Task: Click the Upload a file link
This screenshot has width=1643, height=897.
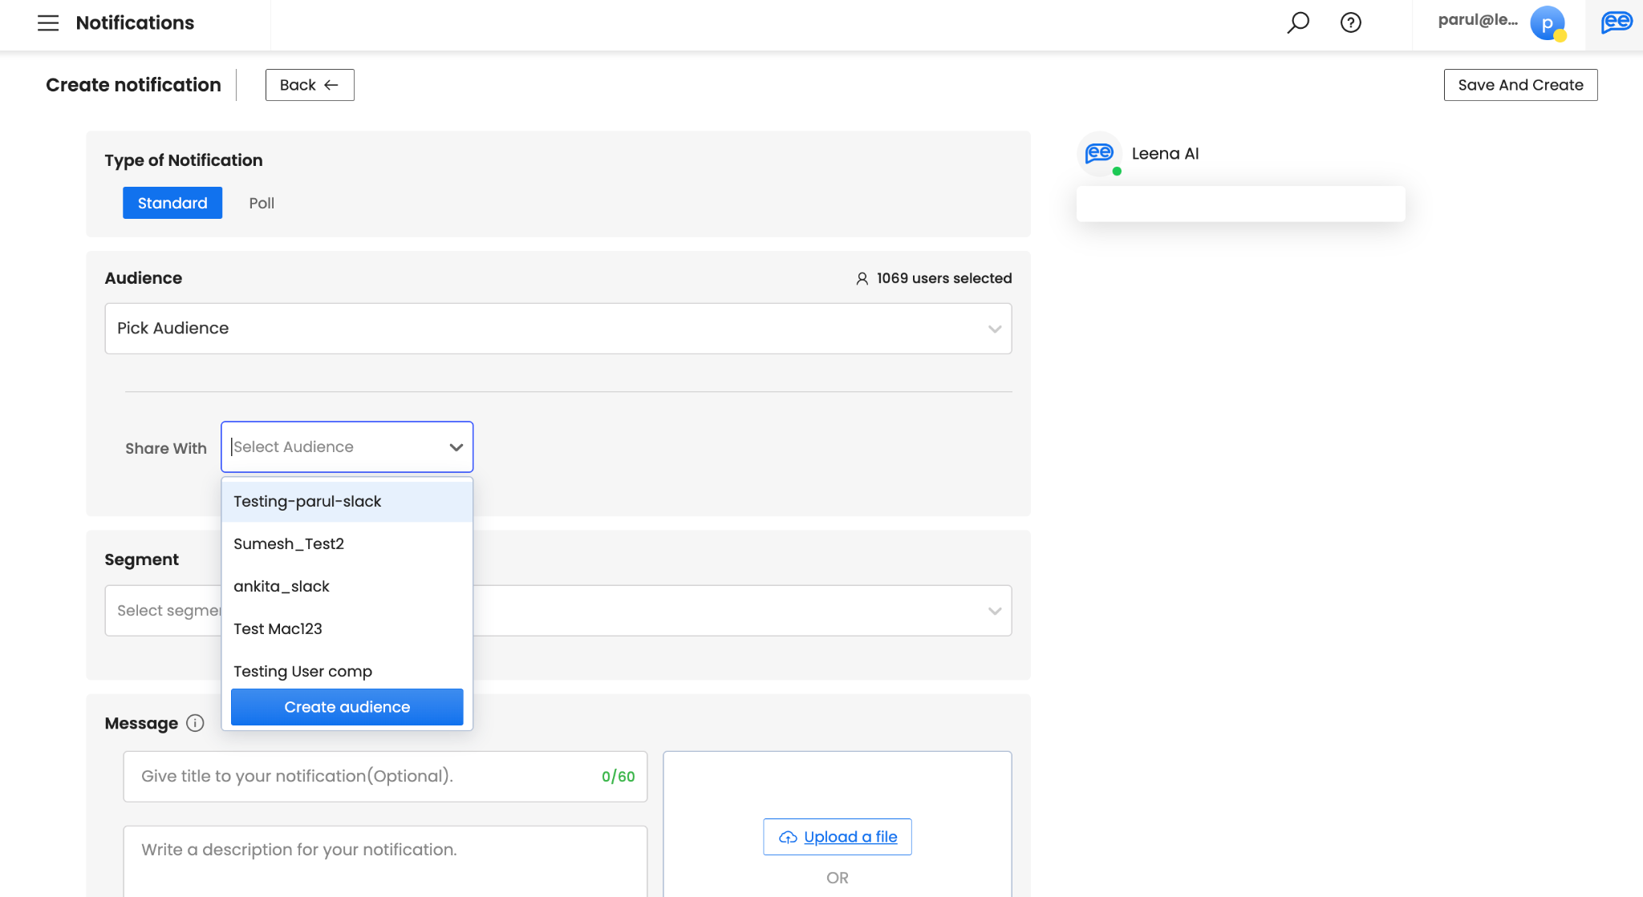Action: [849, 837]
